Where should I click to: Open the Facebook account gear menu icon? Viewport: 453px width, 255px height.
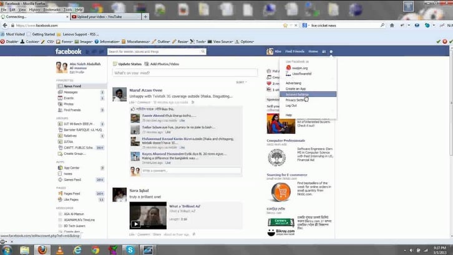[331, 52]
